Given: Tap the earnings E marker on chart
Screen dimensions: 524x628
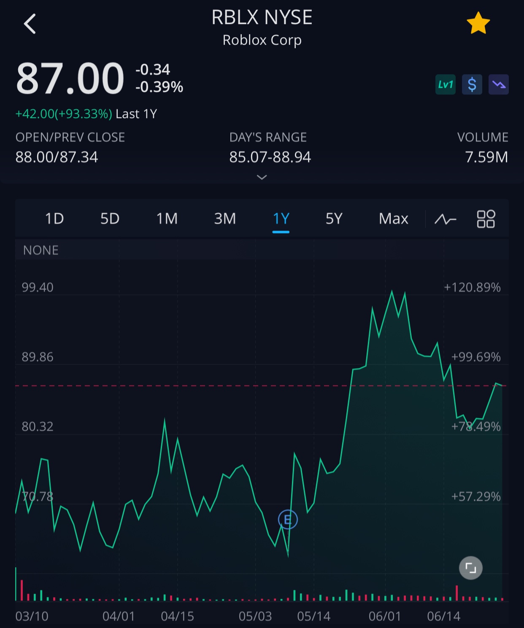Looking at the screenshot, I should point(288,520).
